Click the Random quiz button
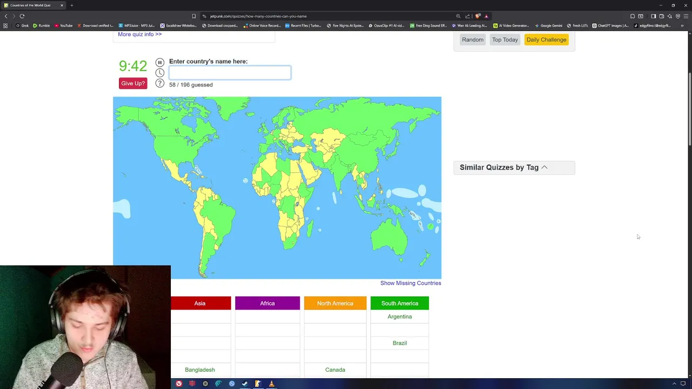Screen dimensions: 692x389 tap(473, 39)
